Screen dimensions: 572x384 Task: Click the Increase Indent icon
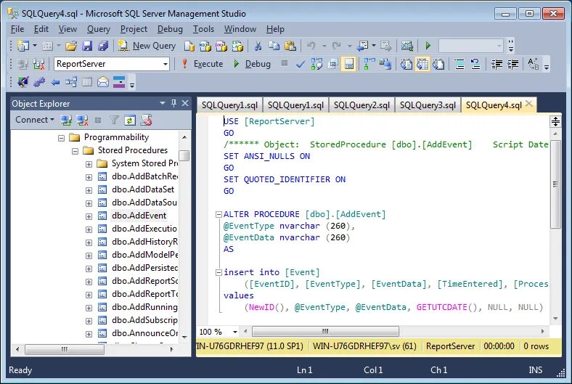tap(512, 64)
